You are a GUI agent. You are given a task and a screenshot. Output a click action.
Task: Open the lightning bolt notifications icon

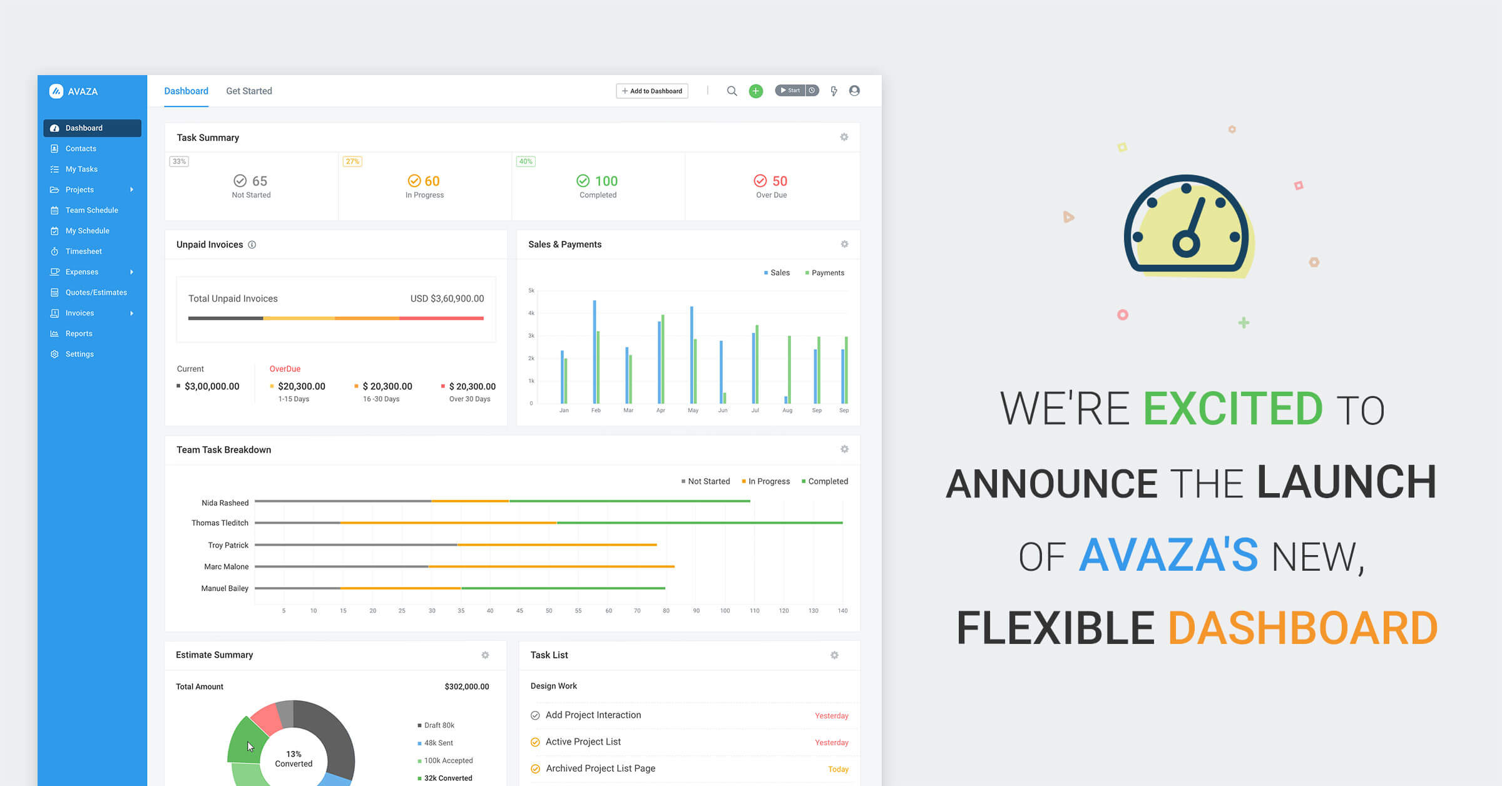coord(834,91)
